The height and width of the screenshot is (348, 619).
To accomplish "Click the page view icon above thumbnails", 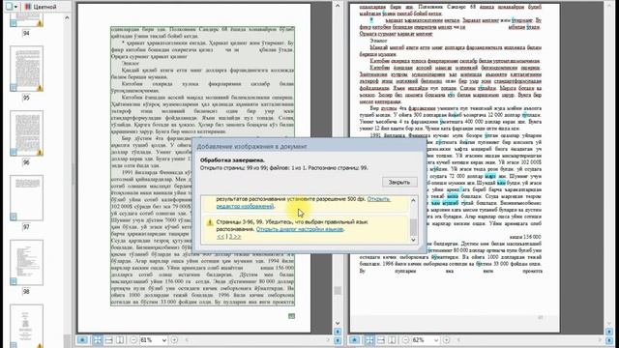I will [9, 7].
